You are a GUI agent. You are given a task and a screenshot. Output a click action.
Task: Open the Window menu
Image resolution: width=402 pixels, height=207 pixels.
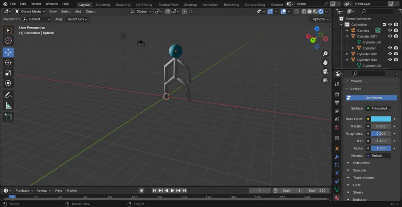(x=51, y=4)
